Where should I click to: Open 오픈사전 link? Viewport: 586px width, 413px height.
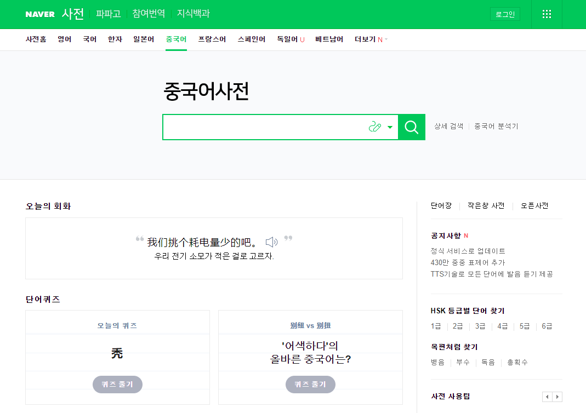point(534,205)
